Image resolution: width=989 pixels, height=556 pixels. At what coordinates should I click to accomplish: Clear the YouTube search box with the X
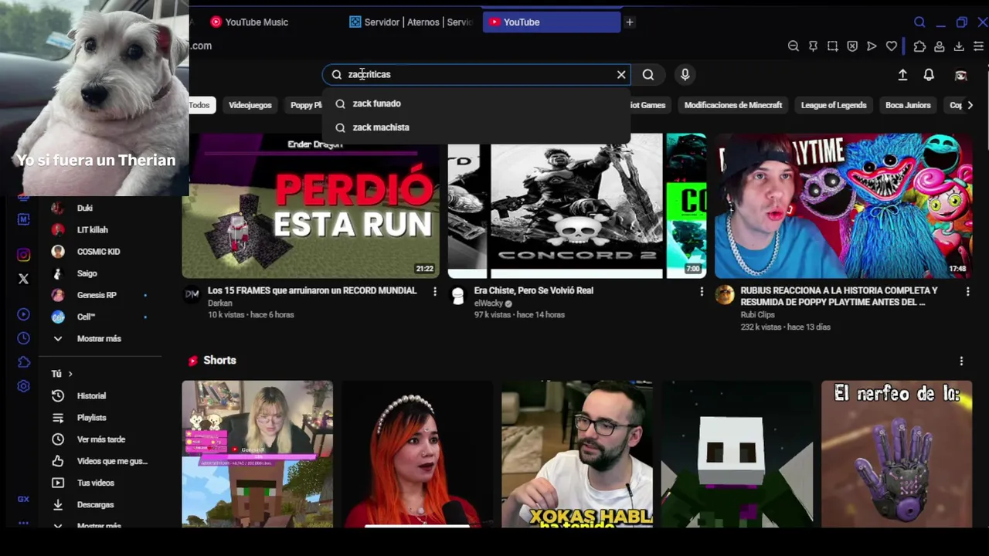click(621, 74)
